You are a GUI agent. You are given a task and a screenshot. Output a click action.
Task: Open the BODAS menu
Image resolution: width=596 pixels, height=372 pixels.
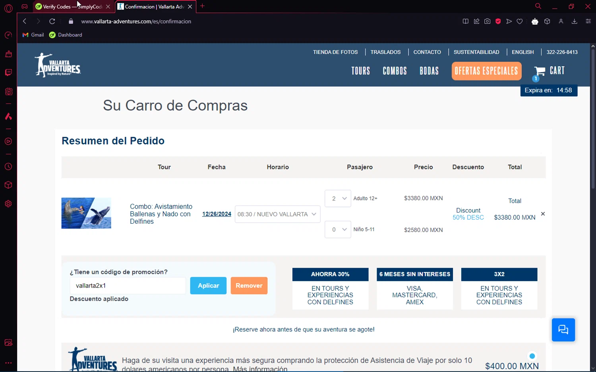(429, 71)
